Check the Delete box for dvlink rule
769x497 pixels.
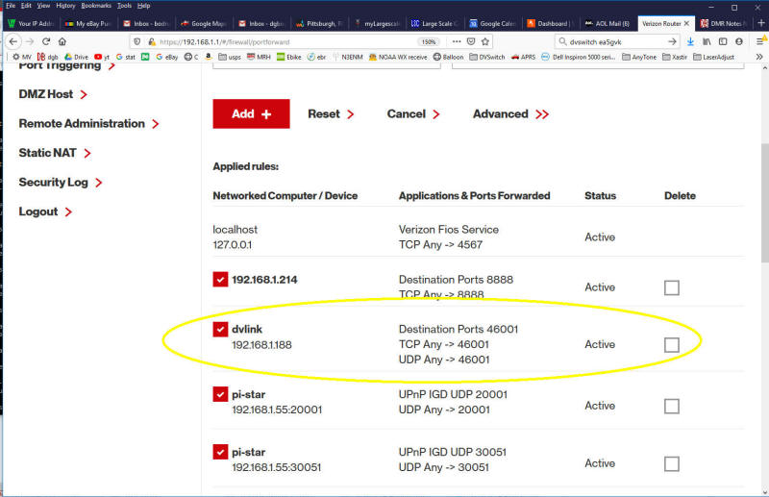tap(671, 344)
